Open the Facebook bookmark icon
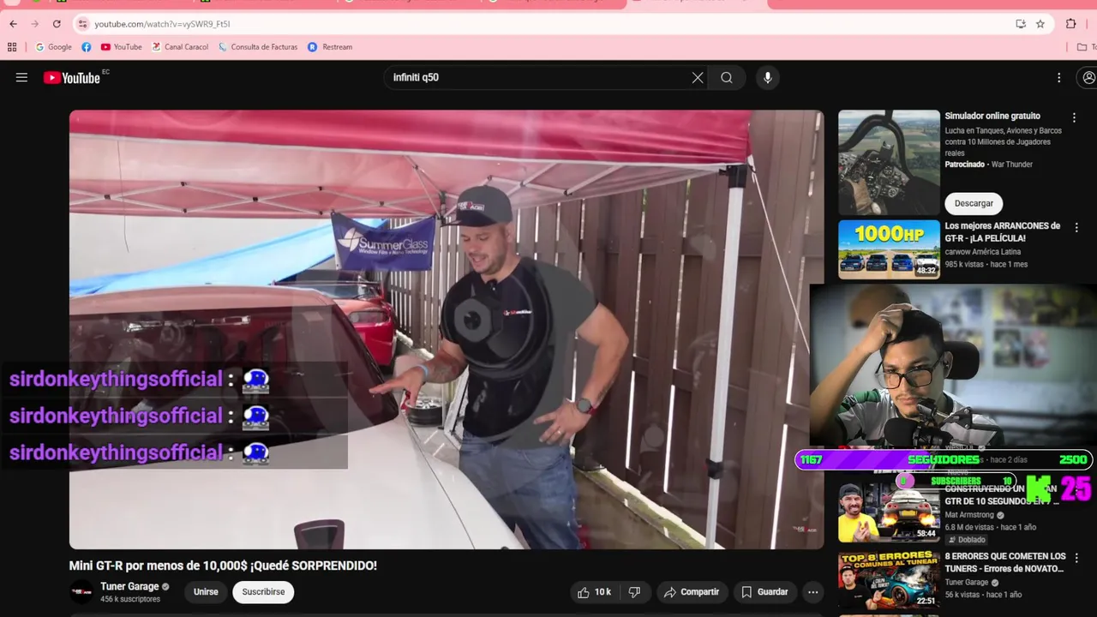This screenshot has width=1097, height=617. (87, 47)
